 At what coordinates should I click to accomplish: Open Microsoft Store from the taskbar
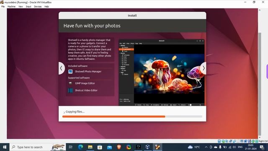[x=100, y=147]
